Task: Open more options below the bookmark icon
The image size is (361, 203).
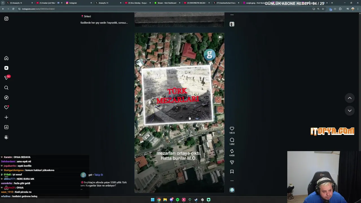Action: (232, 181)
